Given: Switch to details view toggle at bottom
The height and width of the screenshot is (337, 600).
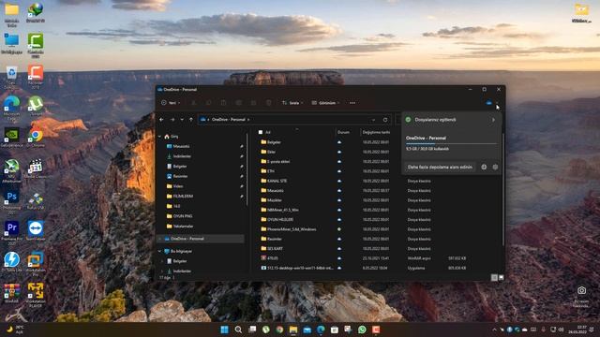Looking at the screenshot, I should pos(494,278).
